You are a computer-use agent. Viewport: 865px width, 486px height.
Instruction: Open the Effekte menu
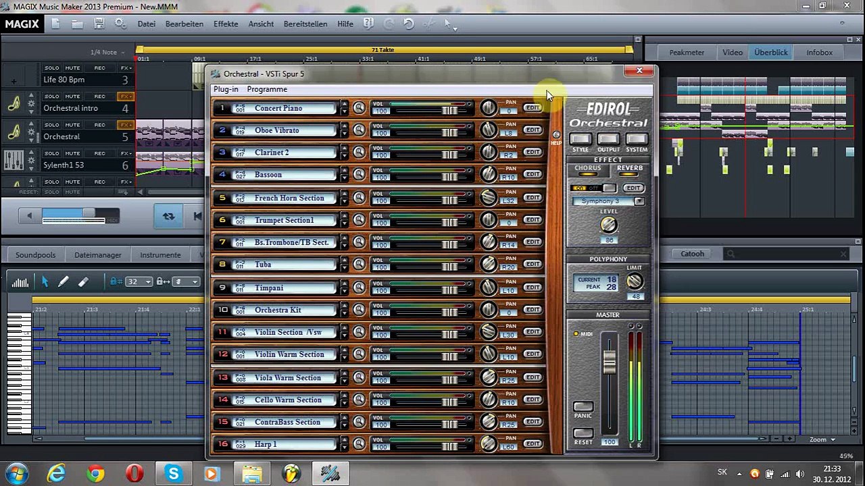coord(226,24)
